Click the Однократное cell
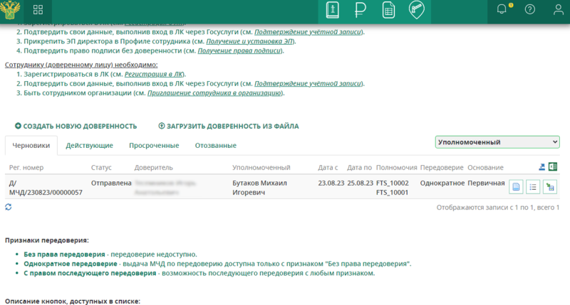 [x=442, y=183]
